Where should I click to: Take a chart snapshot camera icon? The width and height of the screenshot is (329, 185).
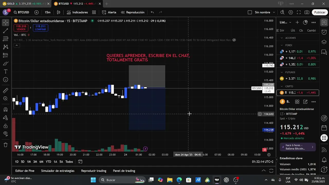(x=307, y=12)
